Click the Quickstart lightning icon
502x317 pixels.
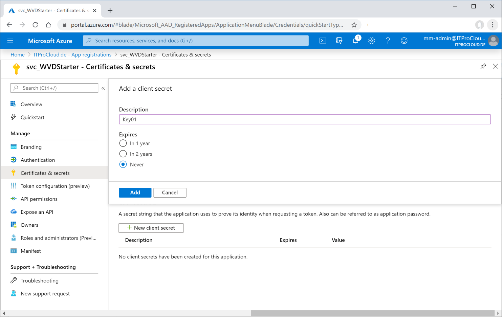[x=14, y=117]
